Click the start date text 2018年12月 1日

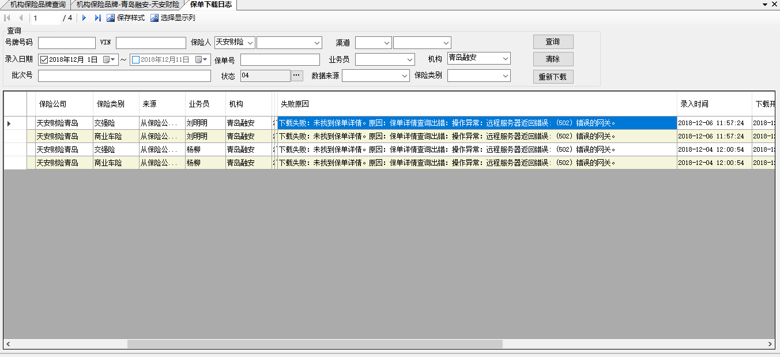(73, 59)
